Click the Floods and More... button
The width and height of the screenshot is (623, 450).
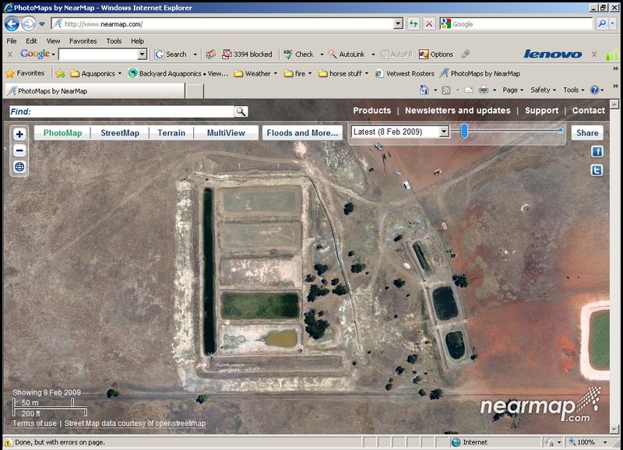[x=302, y=133]
